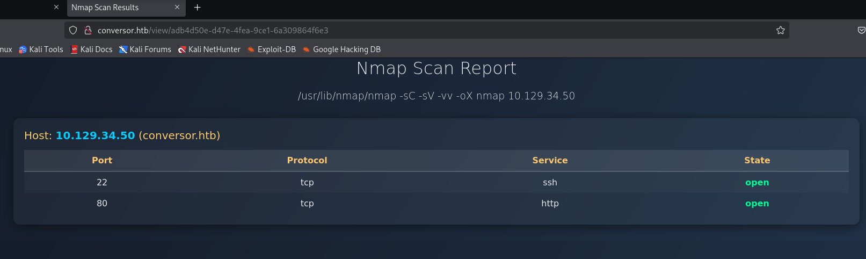The image size is (866, 259).
Task: Open a new tab with the plus button
Action: point(197,8)
